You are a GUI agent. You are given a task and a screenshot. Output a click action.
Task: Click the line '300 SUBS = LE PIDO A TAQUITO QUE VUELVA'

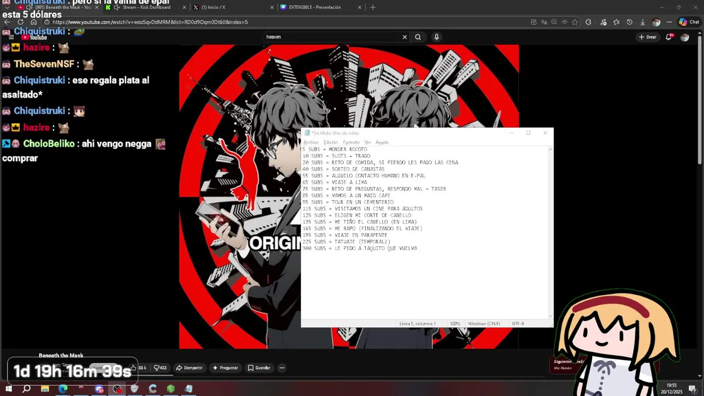point(359,248)
